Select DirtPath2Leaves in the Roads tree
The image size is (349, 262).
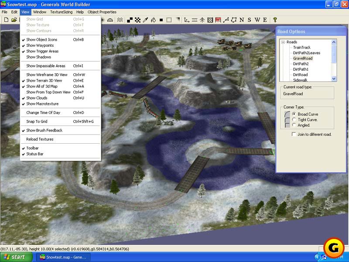(307, 53)
